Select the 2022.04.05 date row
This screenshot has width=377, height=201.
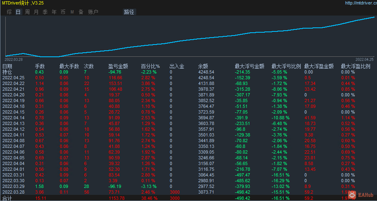click(x=13, y=158)
